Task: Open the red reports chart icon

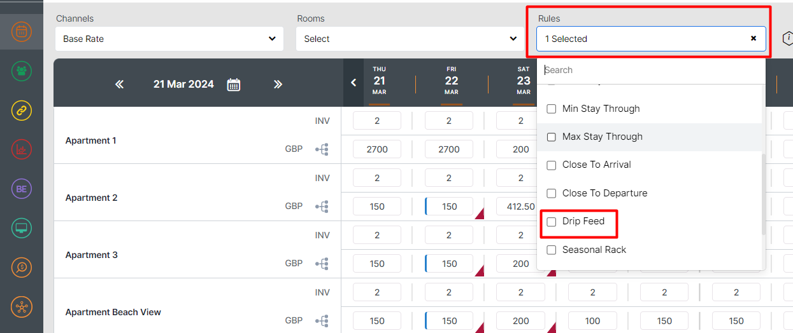Action: pos(22,149)
